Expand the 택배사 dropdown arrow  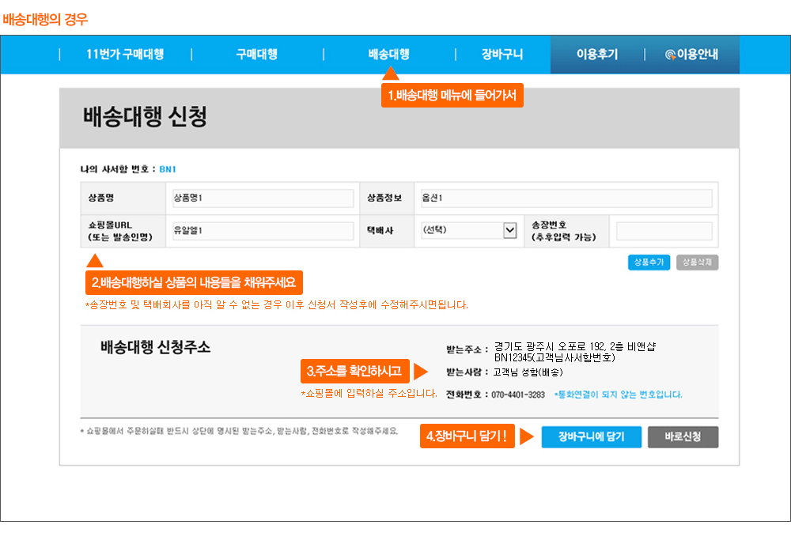tap(509, 230)
